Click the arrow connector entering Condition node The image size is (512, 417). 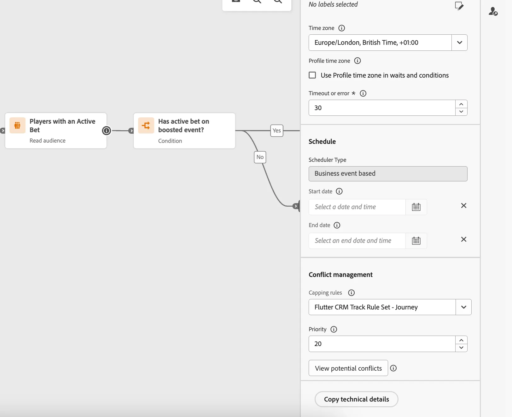click(131, 131)
